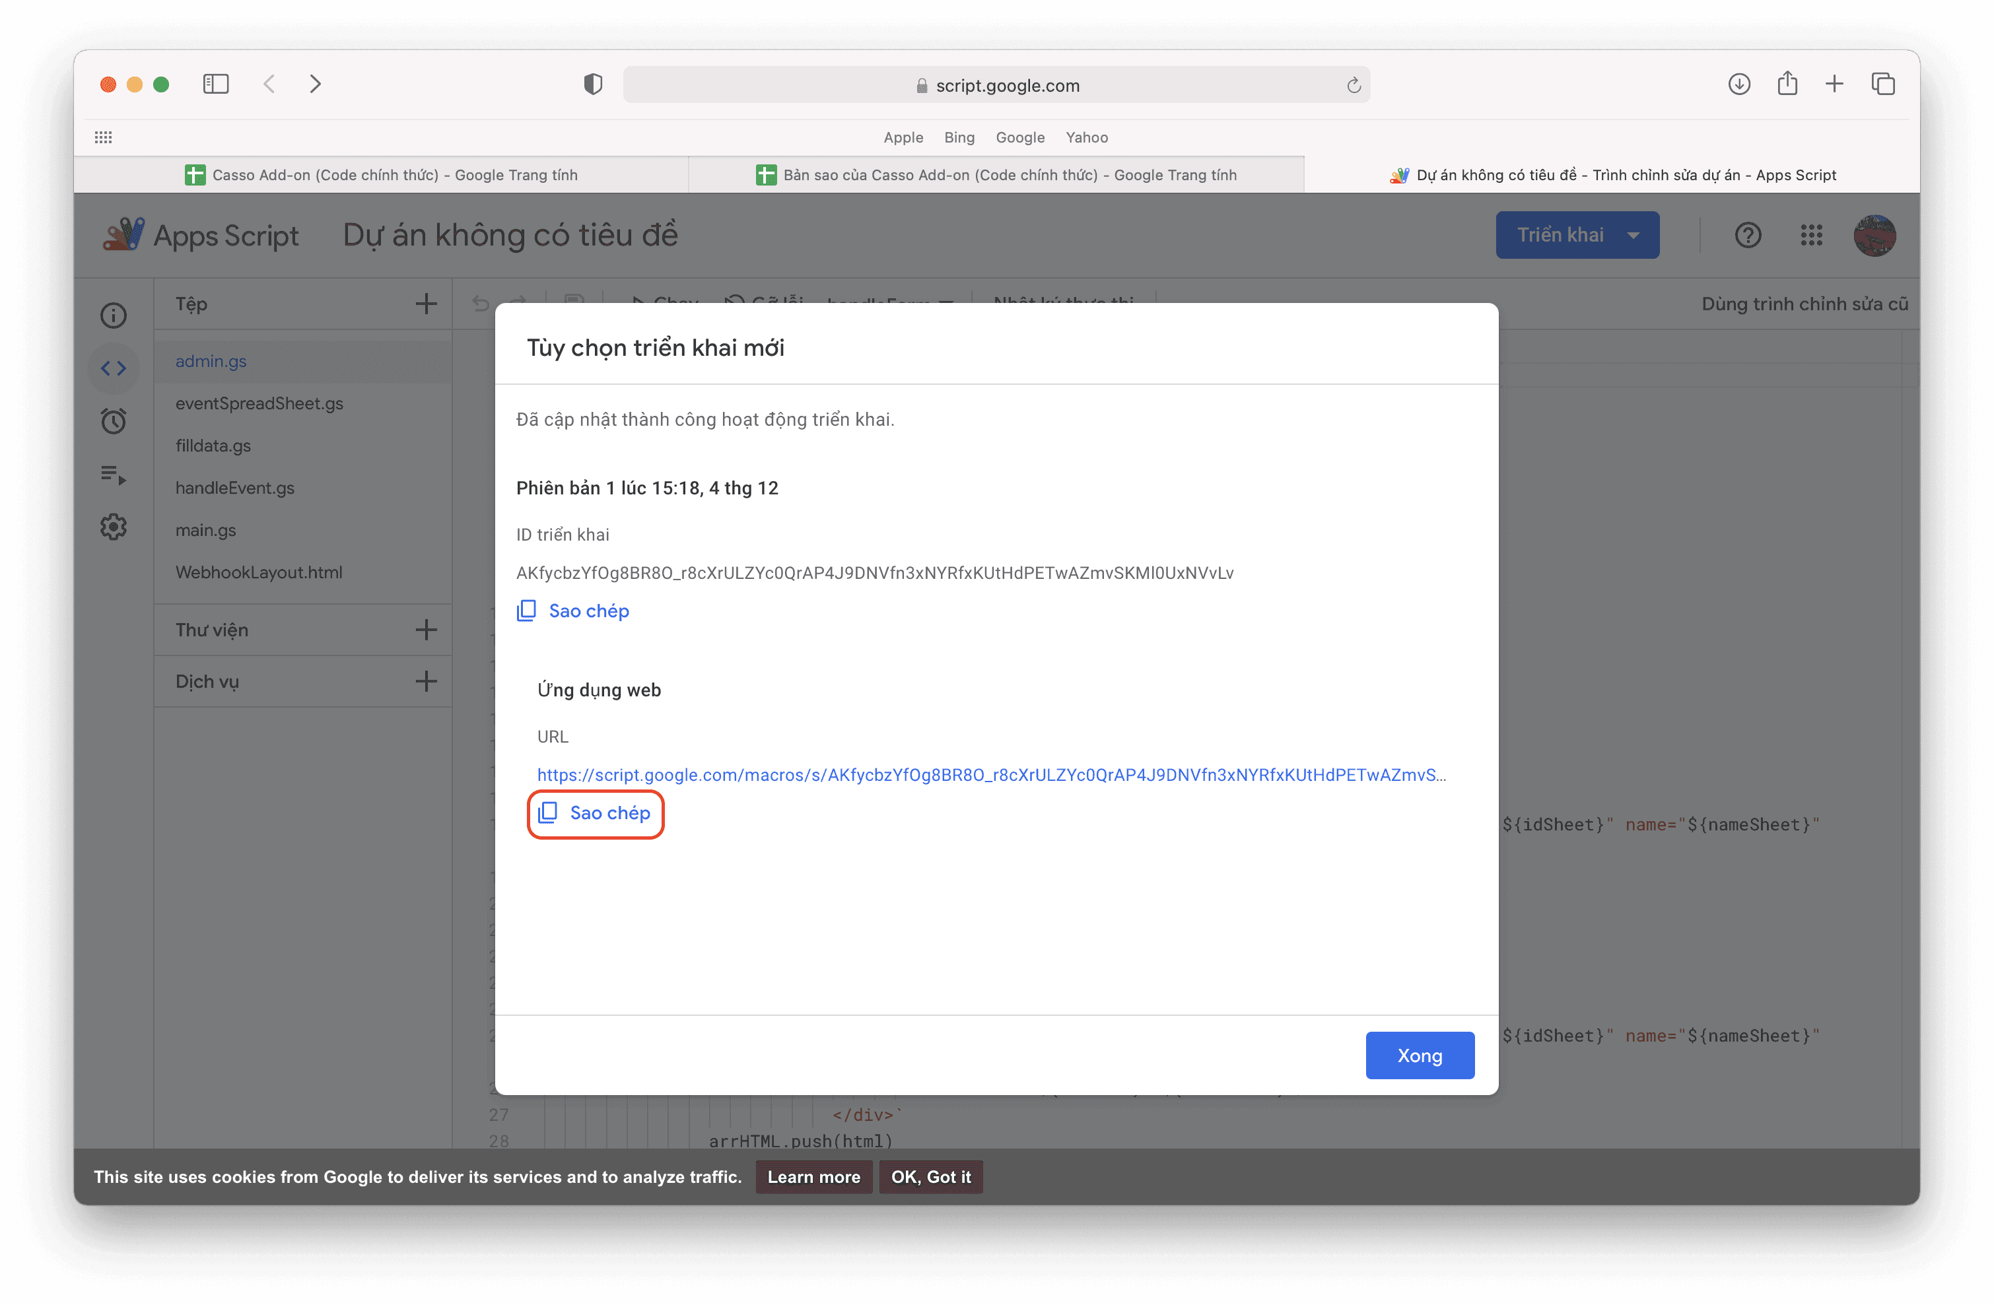Open the Executions list icon in the sidebar
Viewport: 1994px width, 1303px height.
pyautogui.click(x=113, y=475)
